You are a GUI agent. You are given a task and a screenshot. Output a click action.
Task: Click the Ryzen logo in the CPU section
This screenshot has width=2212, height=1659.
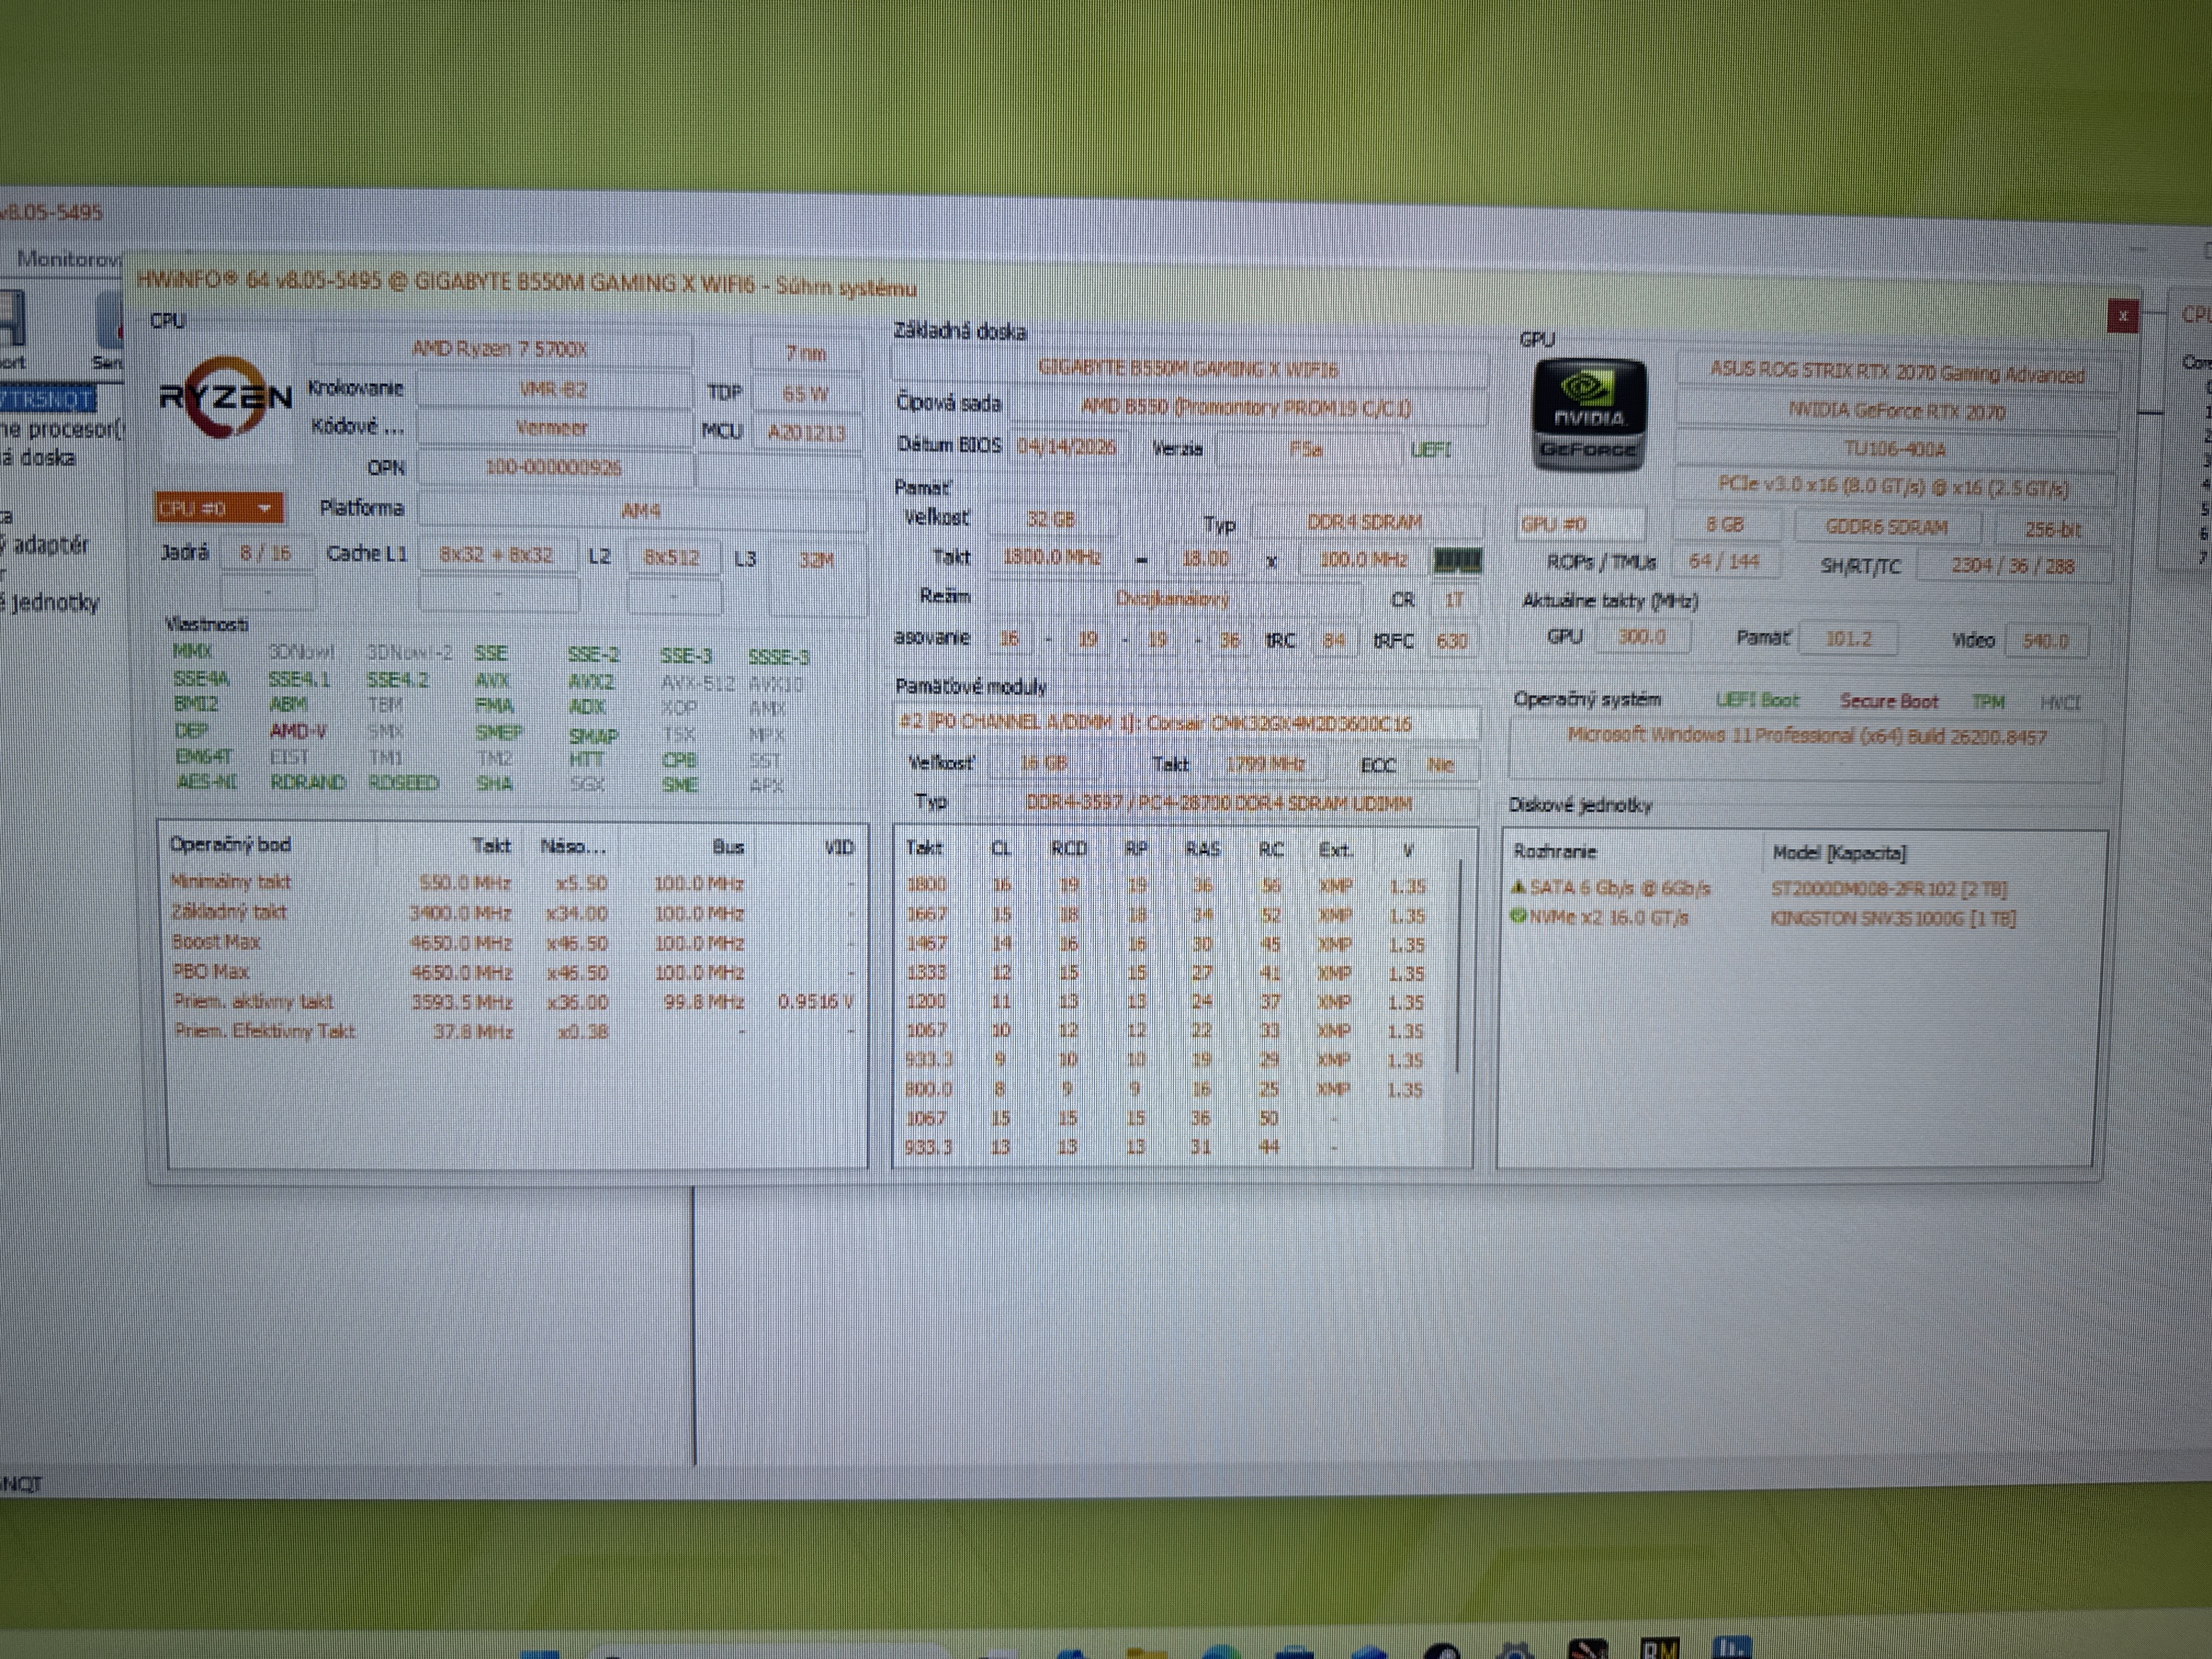(225, 397)
